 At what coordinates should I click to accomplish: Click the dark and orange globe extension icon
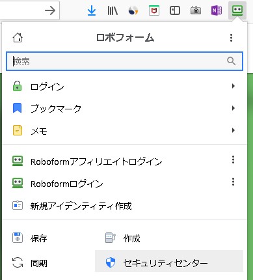(133, 10)
